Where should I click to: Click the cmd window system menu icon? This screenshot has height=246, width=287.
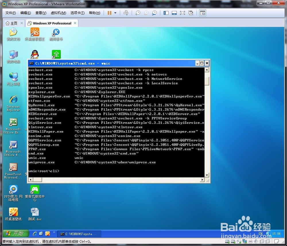click(32, 63)
